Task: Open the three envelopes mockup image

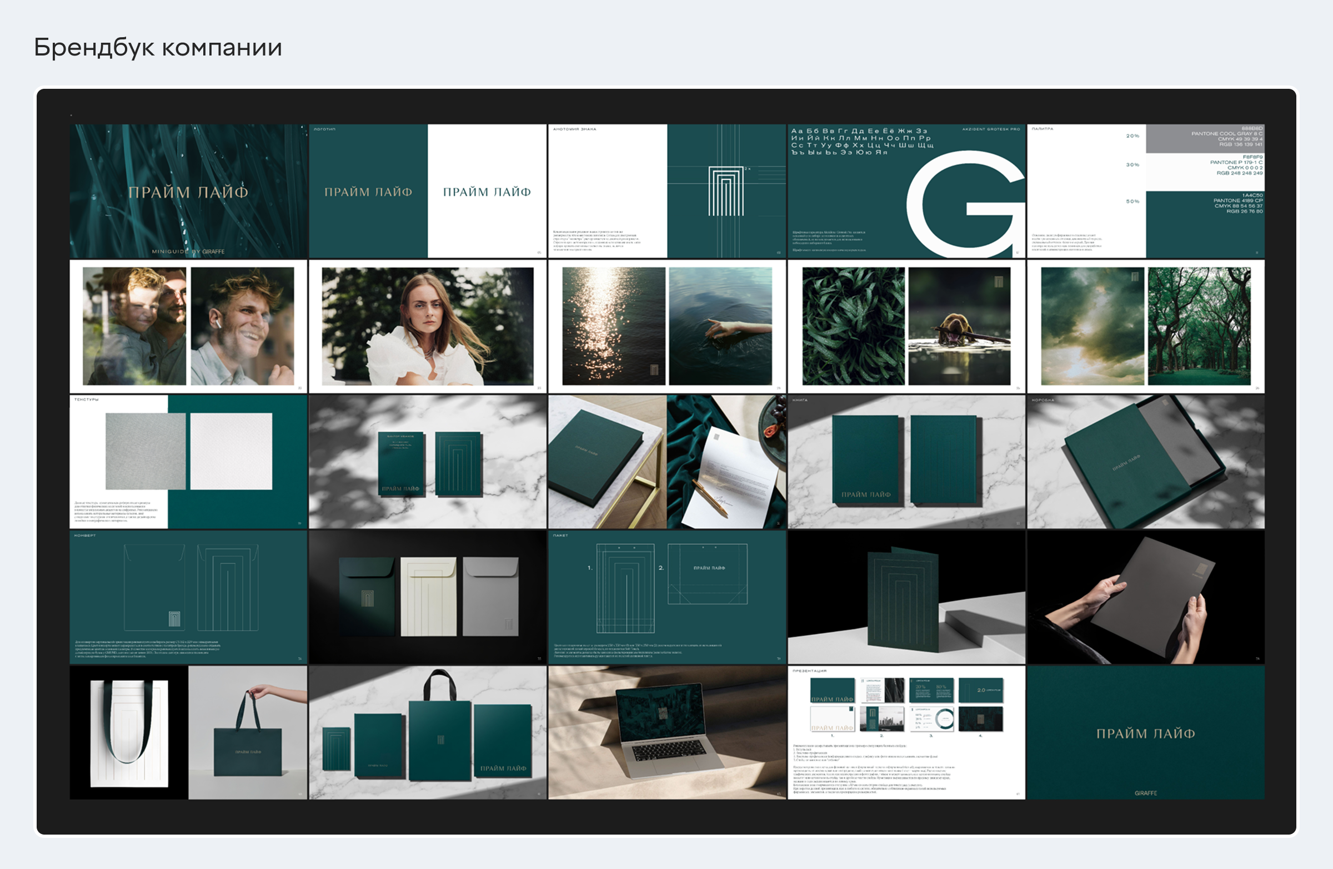Action: 427,597
